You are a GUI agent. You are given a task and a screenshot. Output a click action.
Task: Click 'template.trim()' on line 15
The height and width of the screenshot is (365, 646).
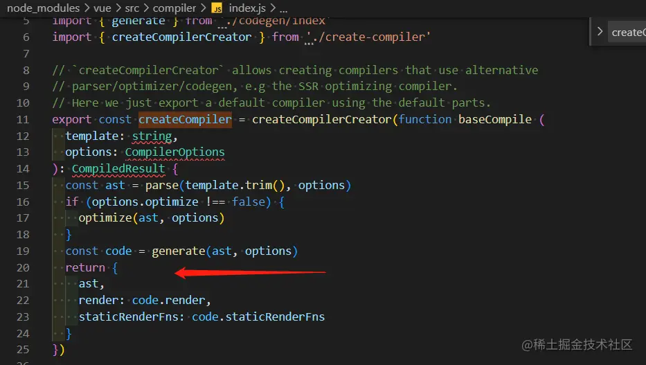click(x=235, y=186)
